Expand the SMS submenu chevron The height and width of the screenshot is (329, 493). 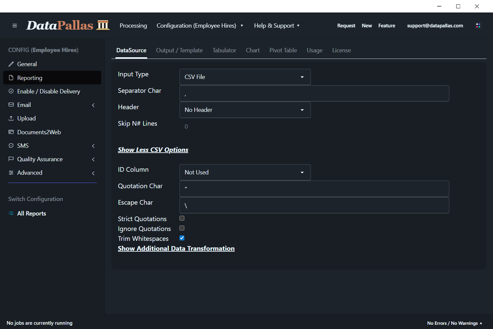click(x=93, y=146)
